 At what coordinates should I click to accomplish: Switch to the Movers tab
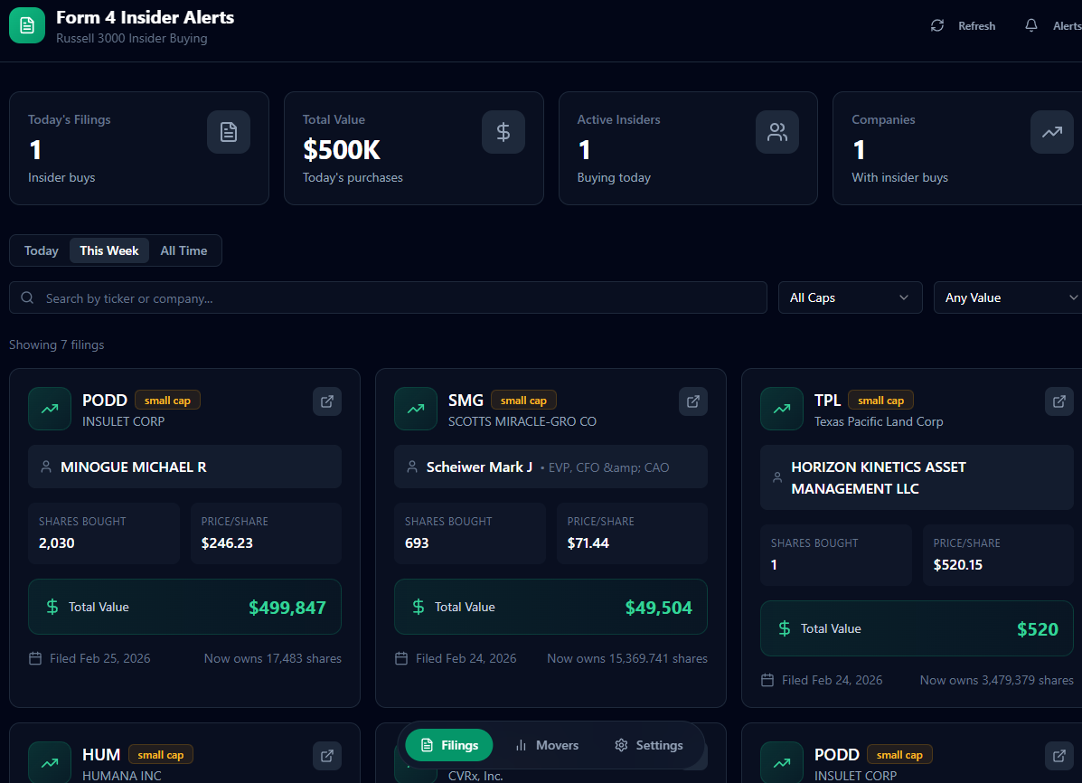tap(547, 745)
